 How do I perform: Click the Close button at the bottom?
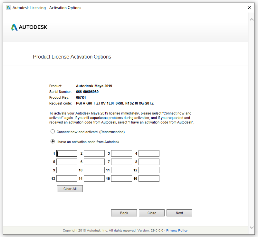click(x=151, y=213)
